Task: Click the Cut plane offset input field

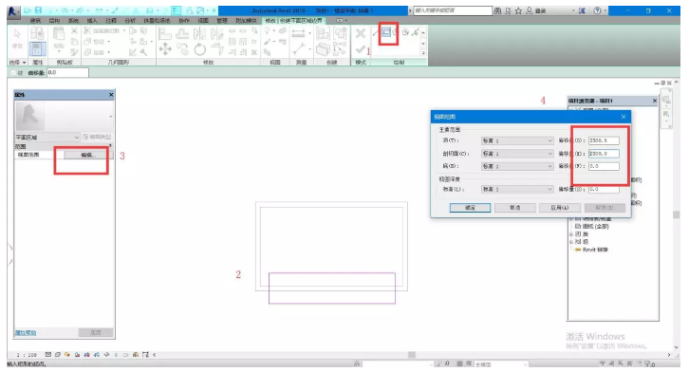Action: tap(604, 154)
